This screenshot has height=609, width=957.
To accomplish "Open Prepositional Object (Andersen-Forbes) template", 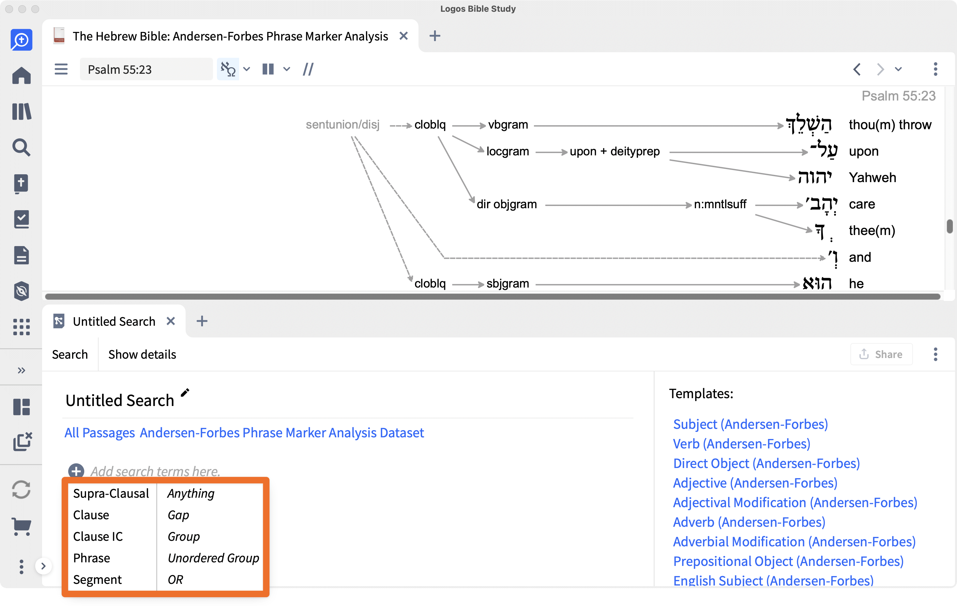I will pyautogui.click(x=788, y=561).
